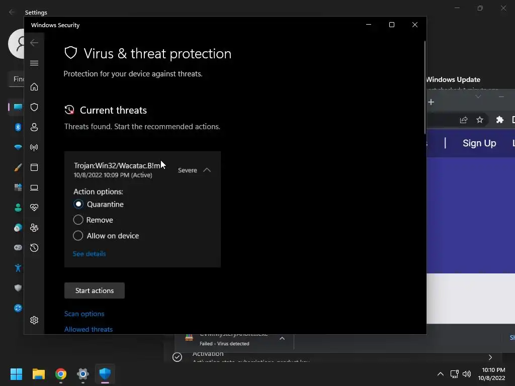The height and width of the screenshot is (386, 515).
Task: Click the network tray icon
Action: [x=455, y=374]
